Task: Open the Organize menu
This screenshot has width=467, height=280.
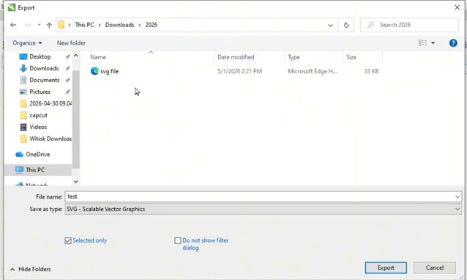Action: click(27, 43)
